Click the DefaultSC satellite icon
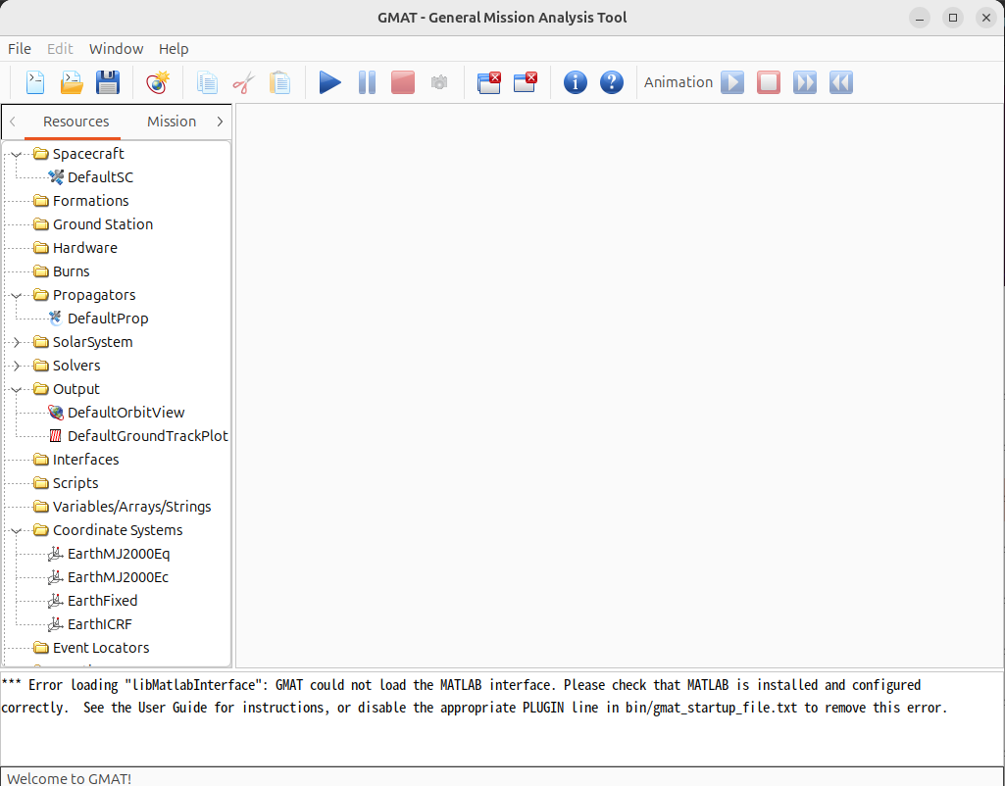 pos(56,176)
